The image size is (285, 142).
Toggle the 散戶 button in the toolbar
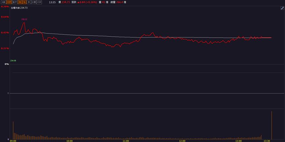point(15,2)
